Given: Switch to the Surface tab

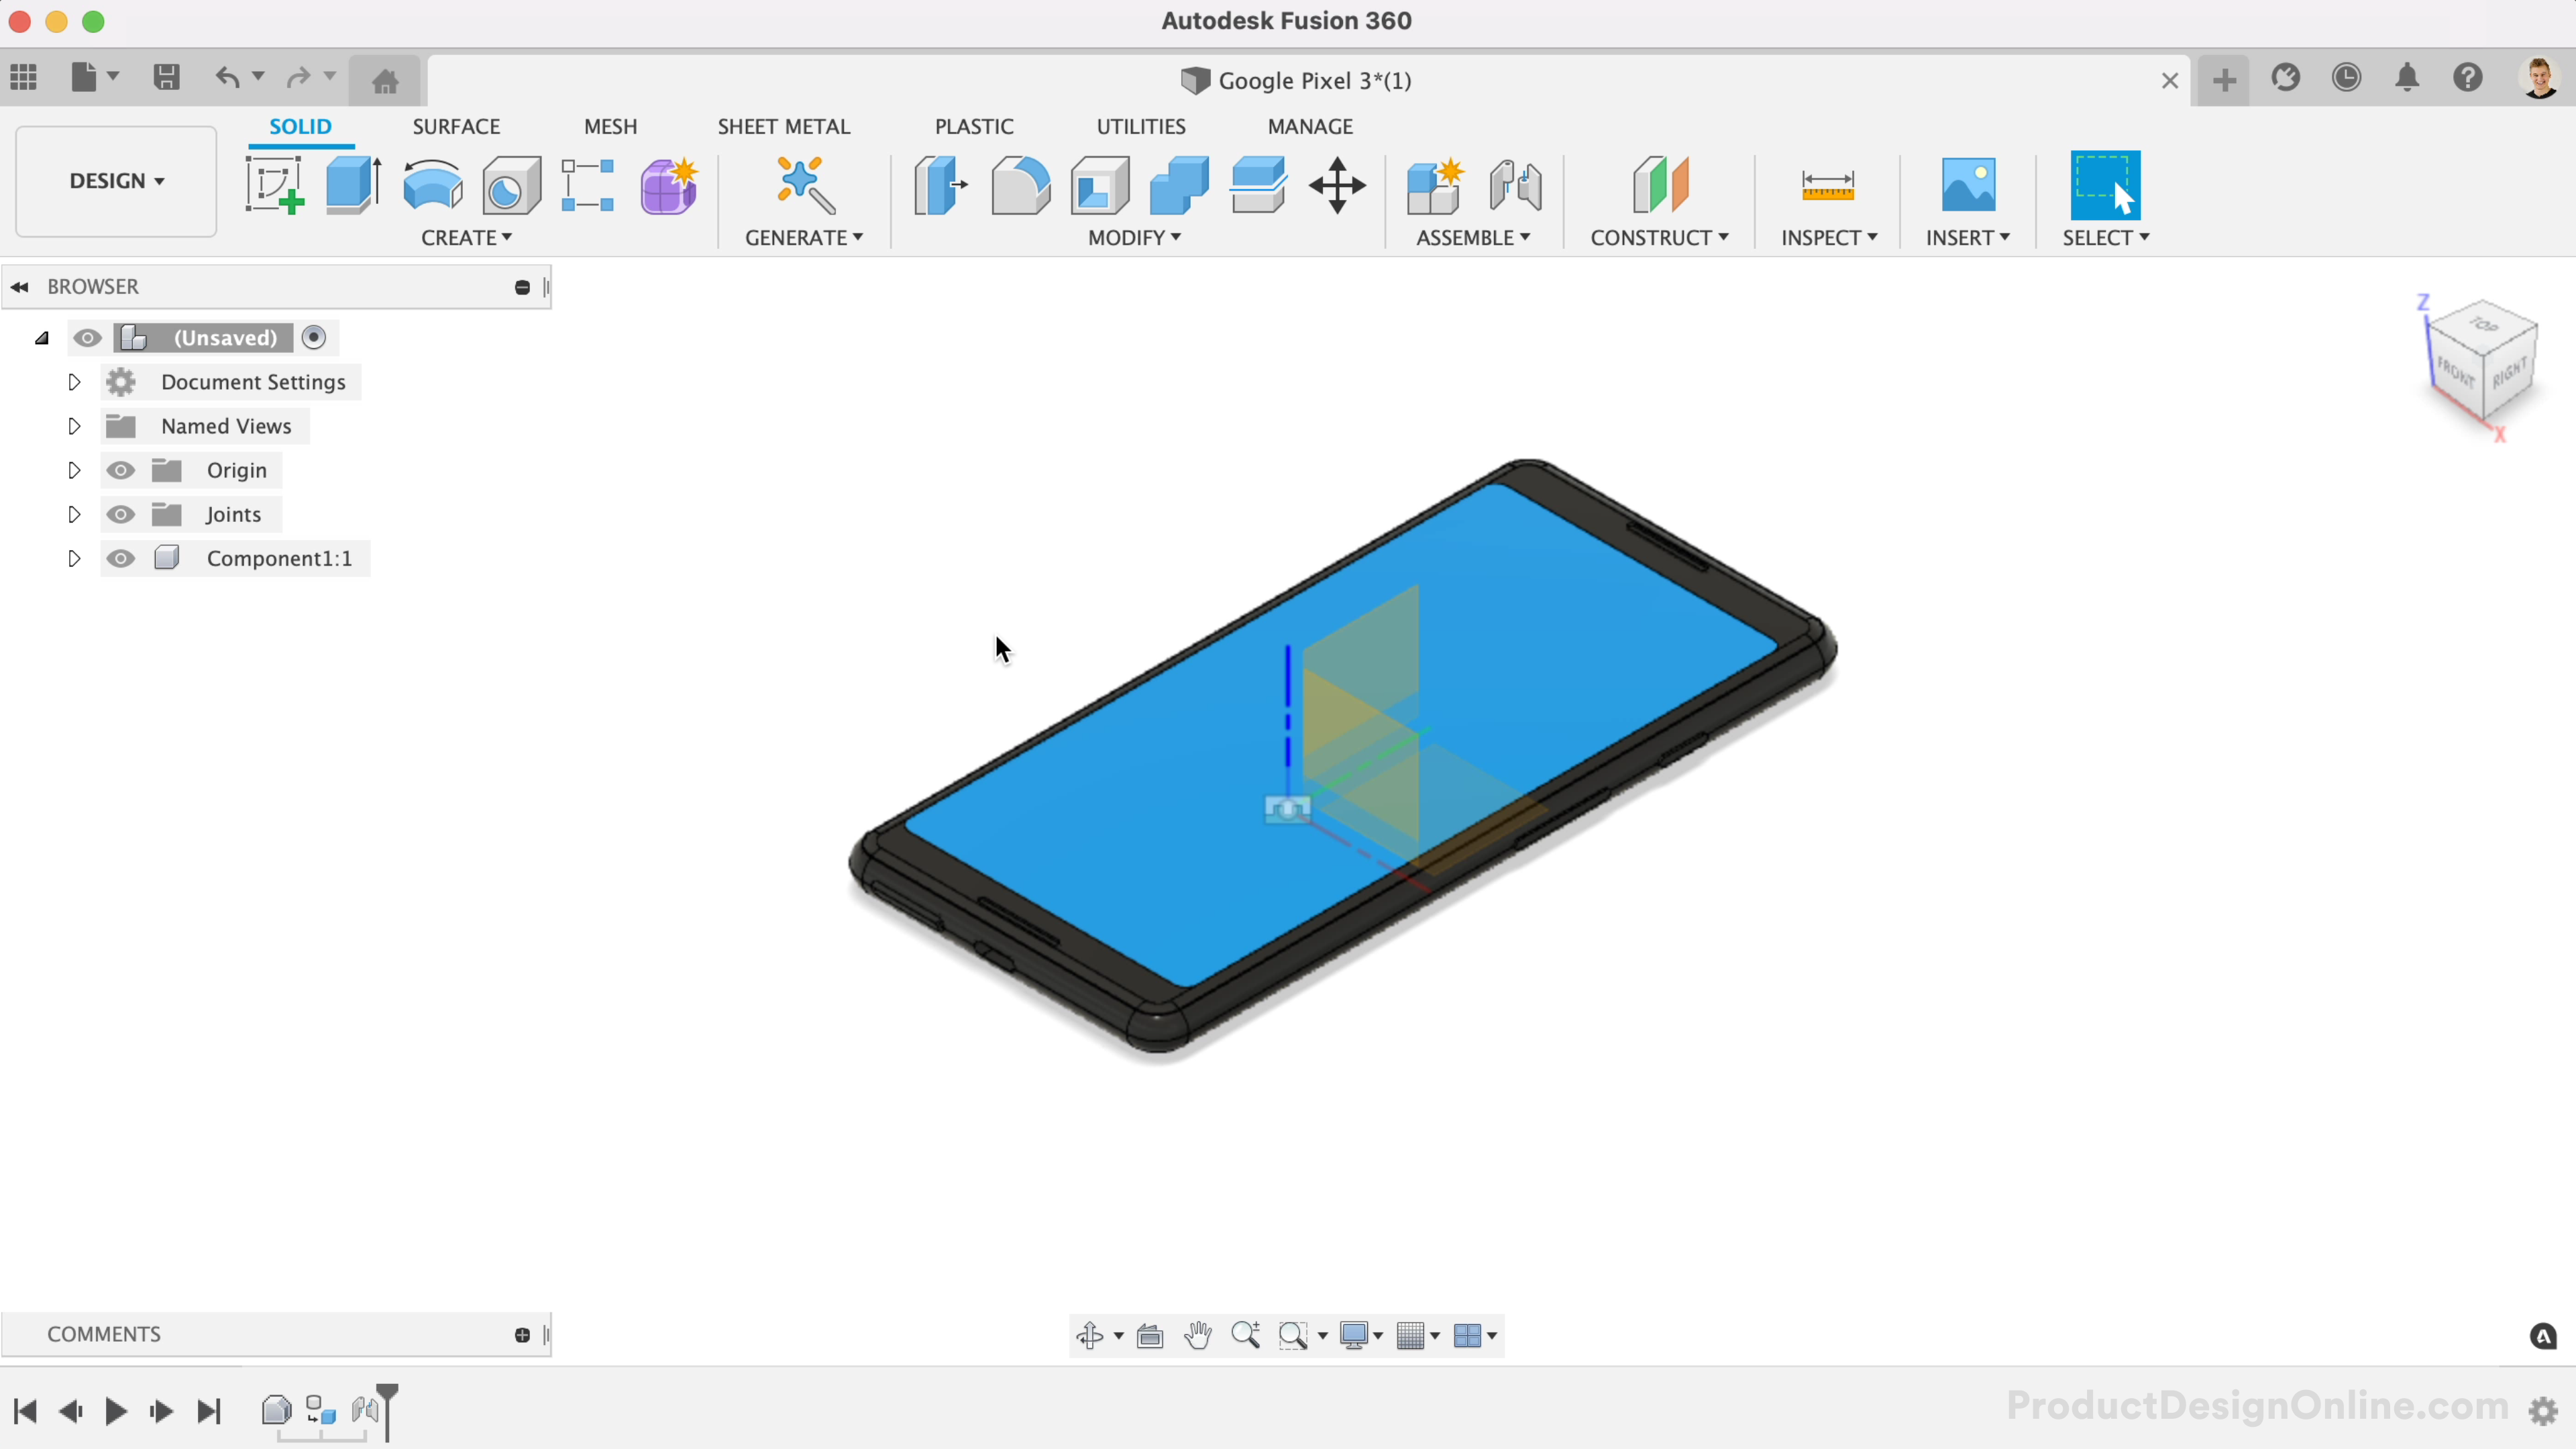Looking at the screenshot, I should (x=456, y=125).
